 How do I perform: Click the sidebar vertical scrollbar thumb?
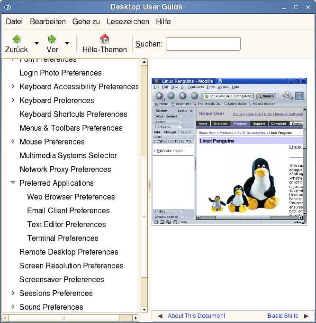click(x=144, y=217)
